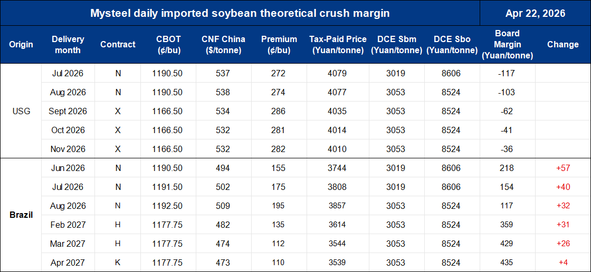The image size is (591, 272).
Task: Select the 435 board margin cell
Action: [x=507, y=263]
